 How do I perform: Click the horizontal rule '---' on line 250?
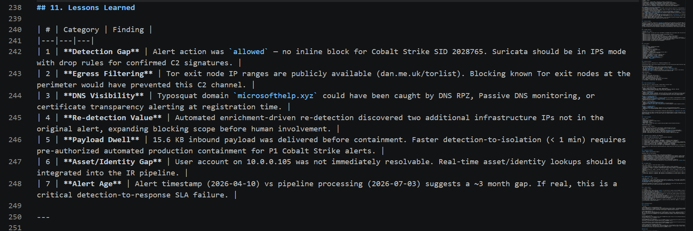click(43, 217)
